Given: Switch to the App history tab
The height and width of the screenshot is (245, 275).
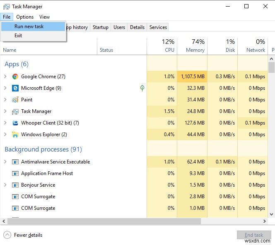Looking at the screenshot, I should (78, 27).
